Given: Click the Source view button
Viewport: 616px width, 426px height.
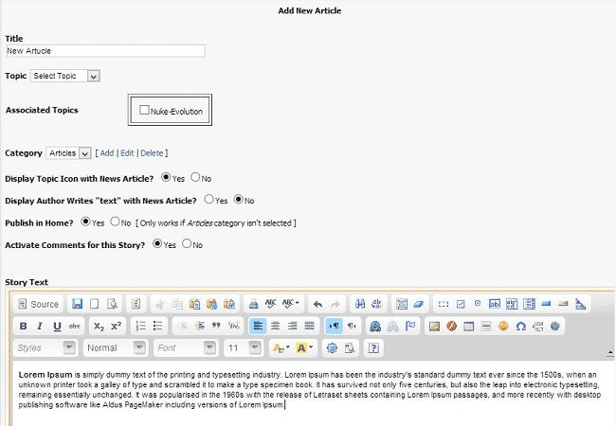Looking at the screenshot, I should point(38,304).
